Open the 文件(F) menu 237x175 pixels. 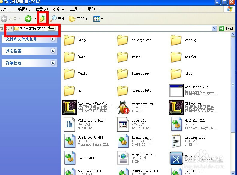(7, 9)
